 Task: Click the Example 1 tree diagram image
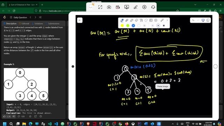tap(26, 84)
